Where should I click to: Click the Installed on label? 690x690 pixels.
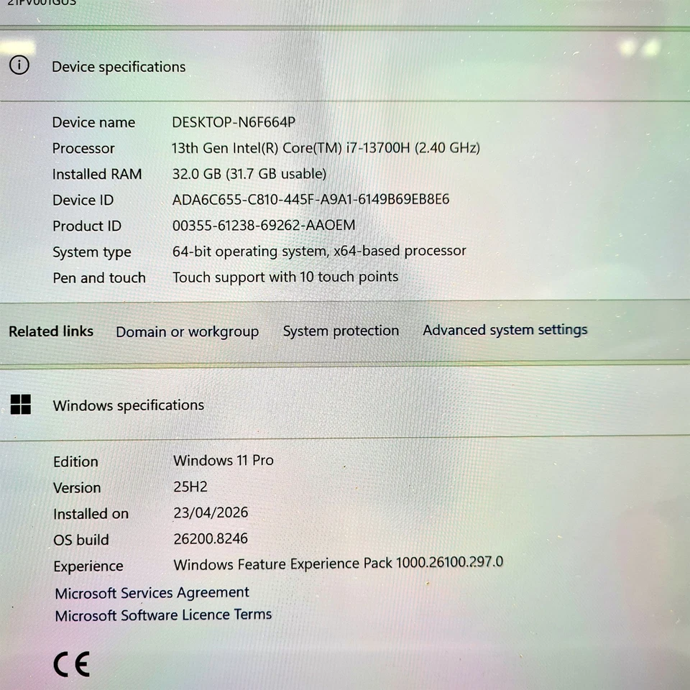(x=91, y=514)
